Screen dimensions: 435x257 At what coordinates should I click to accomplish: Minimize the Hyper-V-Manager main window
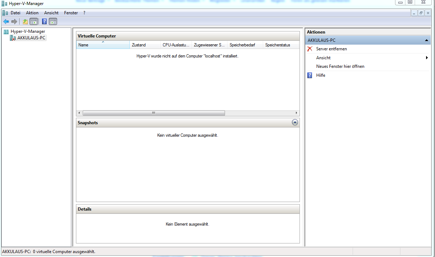point(400,2)
